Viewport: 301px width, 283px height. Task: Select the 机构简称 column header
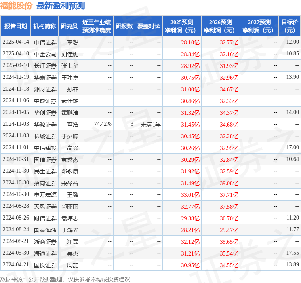coord(44,26)
